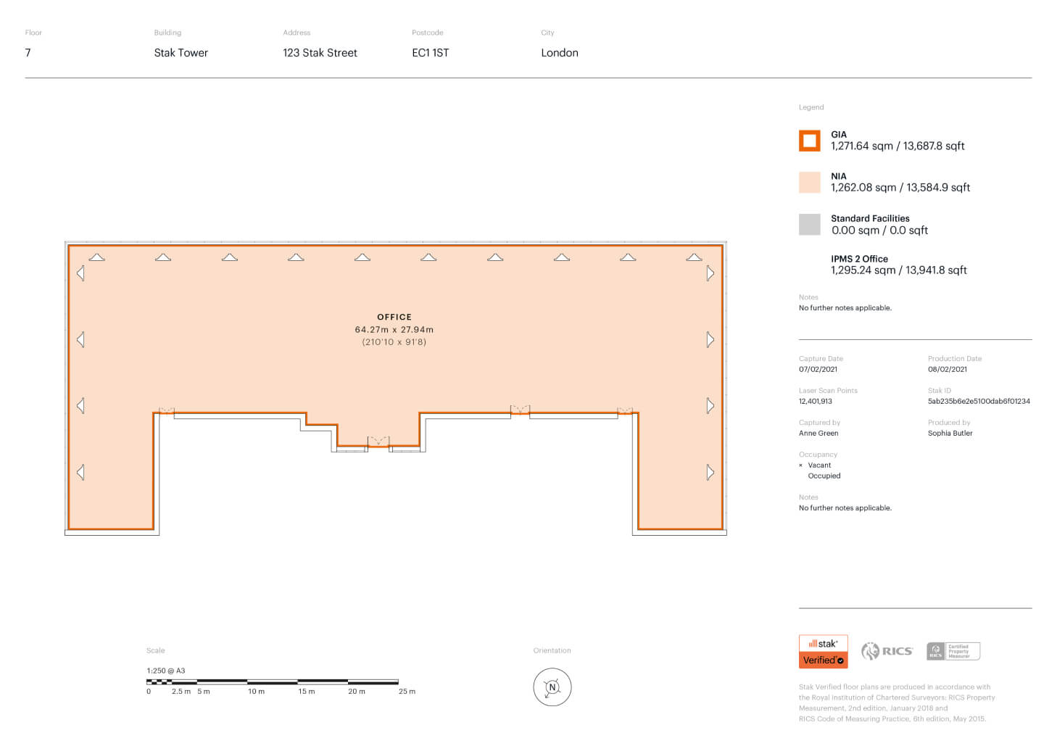Click the NIA area value 1,262.08 sqm
Screen dimensions: 1057x746
pos(863,188)
